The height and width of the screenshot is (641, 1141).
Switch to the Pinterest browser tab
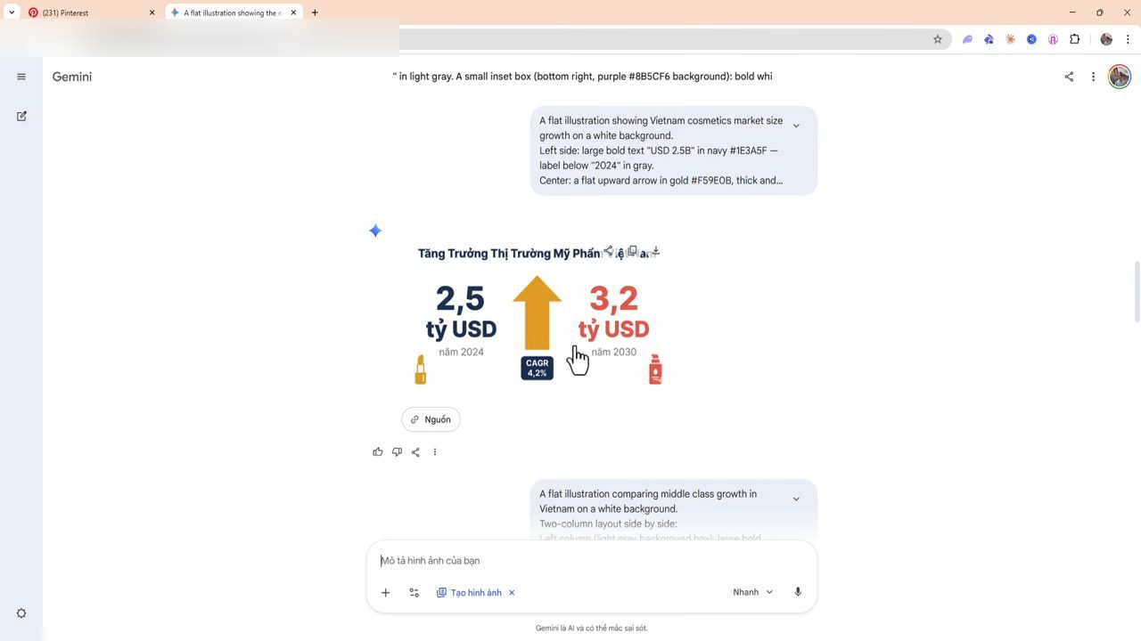(x=91, y=12)
